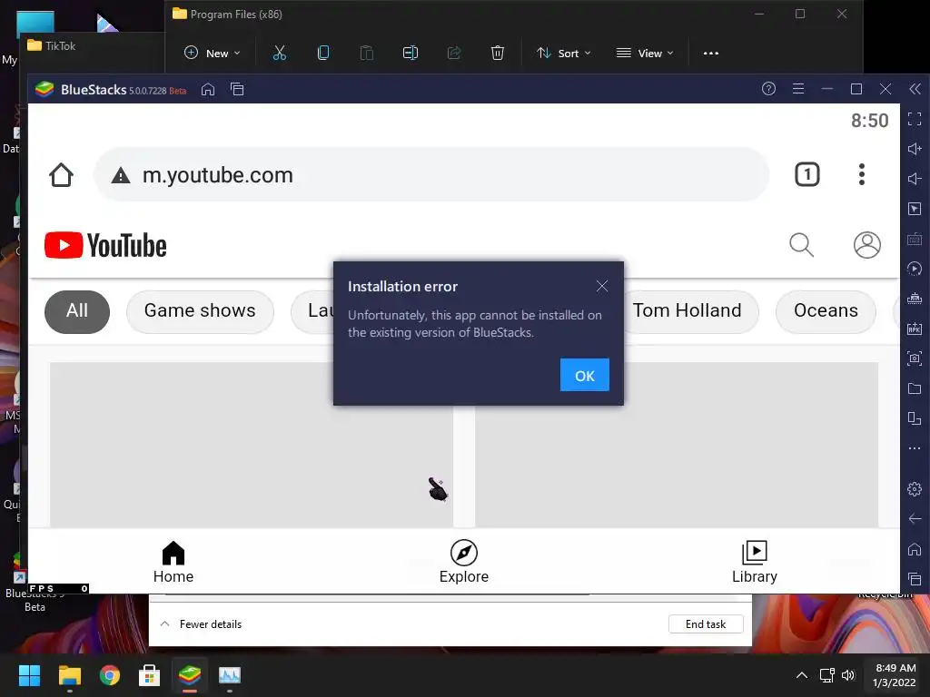Viewport: 930px width, 697px height.
Task: Click OK in Installation error dialog
Action: 584,375
